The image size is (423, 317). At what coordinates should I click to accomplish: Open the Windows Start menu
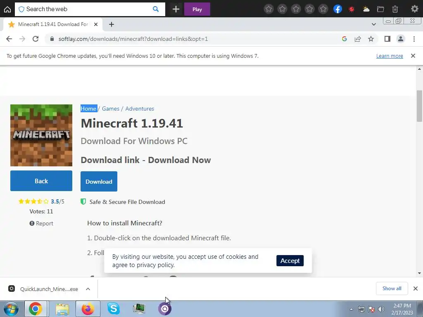click(x=11, y=309)
